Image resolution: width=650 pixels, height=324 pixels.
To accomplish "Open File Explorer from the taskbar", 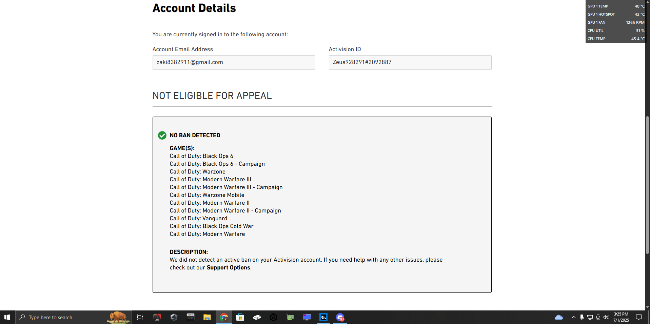I will pyautogui.click(x=207, y=317).
